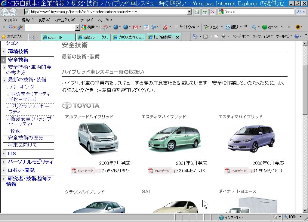Click the 将来に向けて link
Image resolution: width=308 pixels, height=222 pixels.
pyautogui.click(x=23, y=145)
